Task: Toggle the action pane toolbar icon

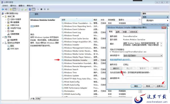Action: (34, 9)
